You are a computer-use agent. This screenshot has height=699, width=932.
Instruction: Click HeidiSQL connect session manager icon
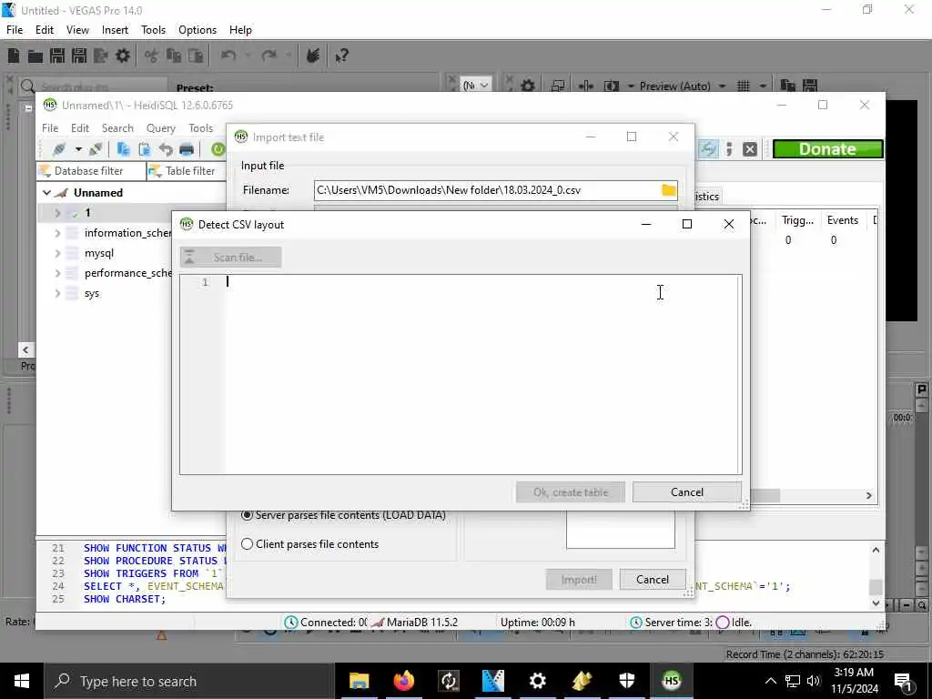tap(59, 149)
